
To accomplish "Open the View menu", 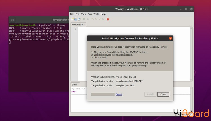I will tap(84, 14).
